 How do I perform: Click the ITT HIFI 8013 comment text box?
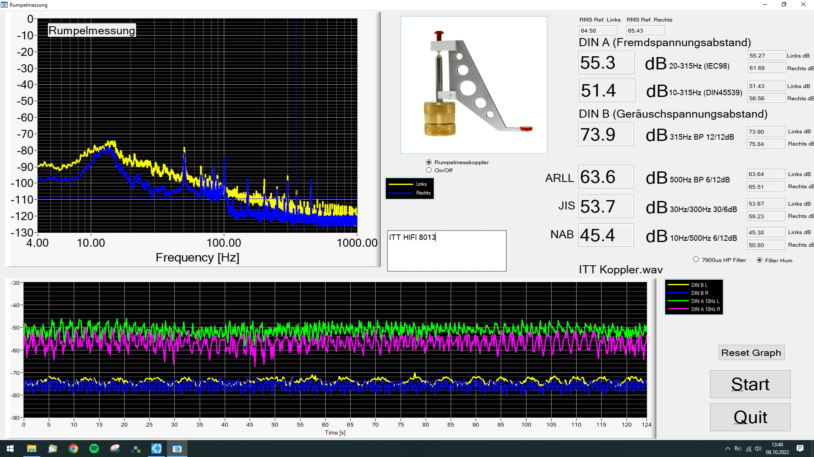tap(446, 251)
